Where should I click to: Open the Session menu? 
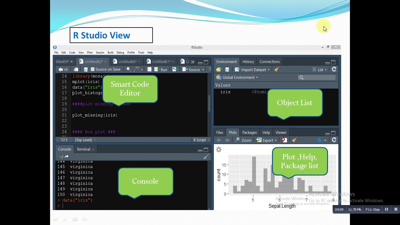100,52
